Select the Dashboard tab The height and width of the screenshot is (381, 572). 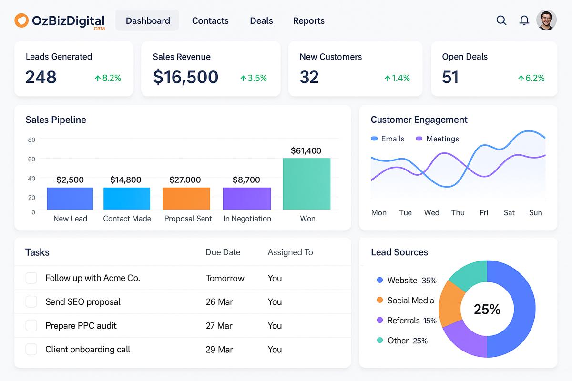(148, 21)
